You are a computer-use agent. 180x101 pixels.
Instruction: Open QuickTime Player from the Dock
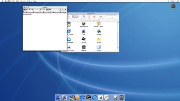pyautogui.click(x=94, y=98)
